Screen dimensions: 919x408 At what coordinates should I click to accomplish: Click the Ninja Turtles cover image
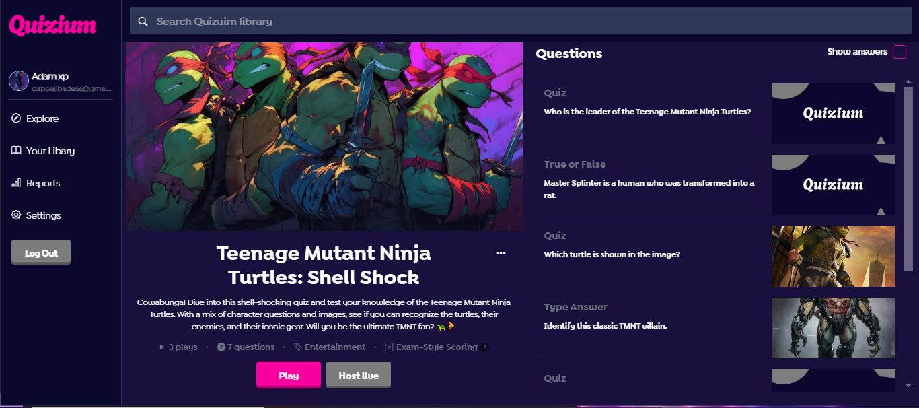tap(324, 137)
